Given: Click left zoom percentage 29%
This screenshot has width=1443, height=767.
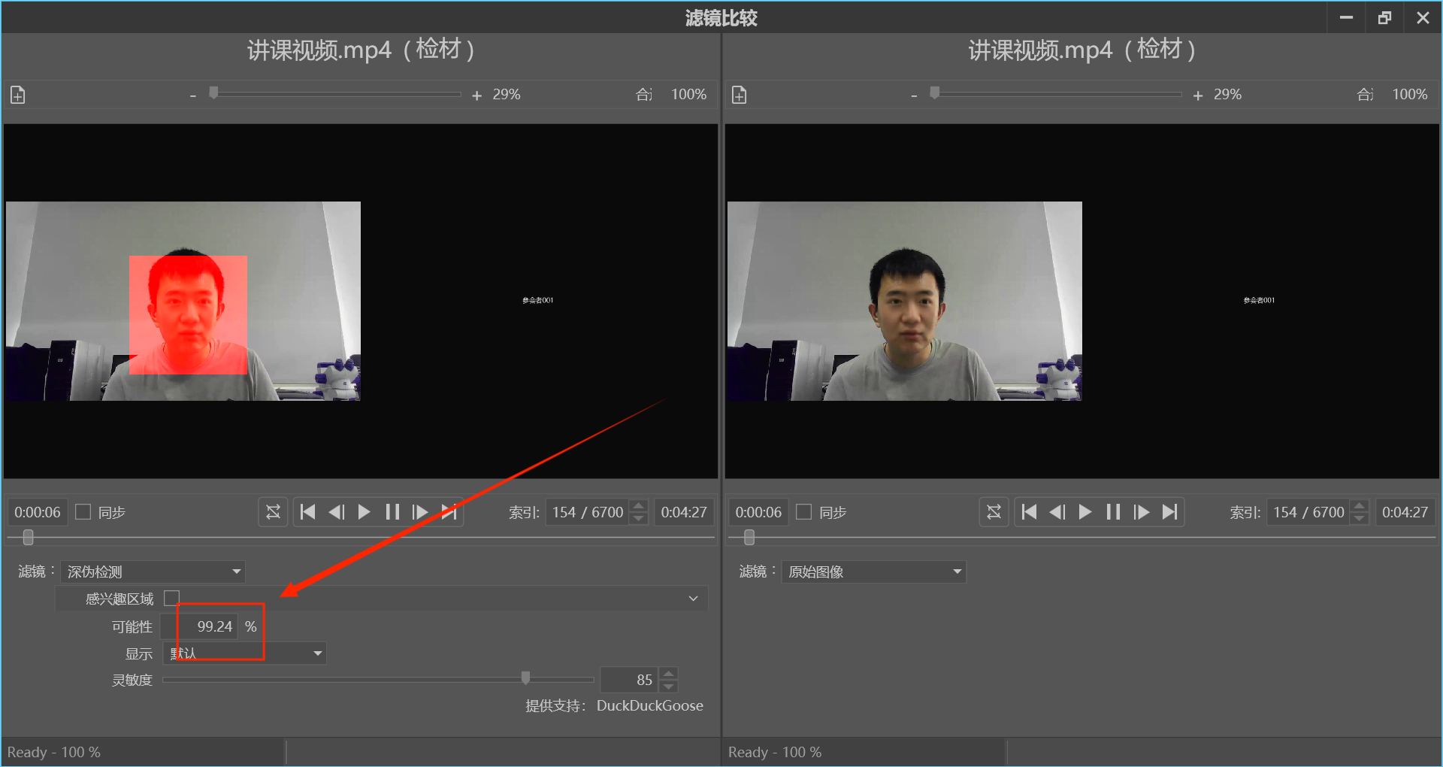Looking at the screenshot, I should tap(507, 95).
